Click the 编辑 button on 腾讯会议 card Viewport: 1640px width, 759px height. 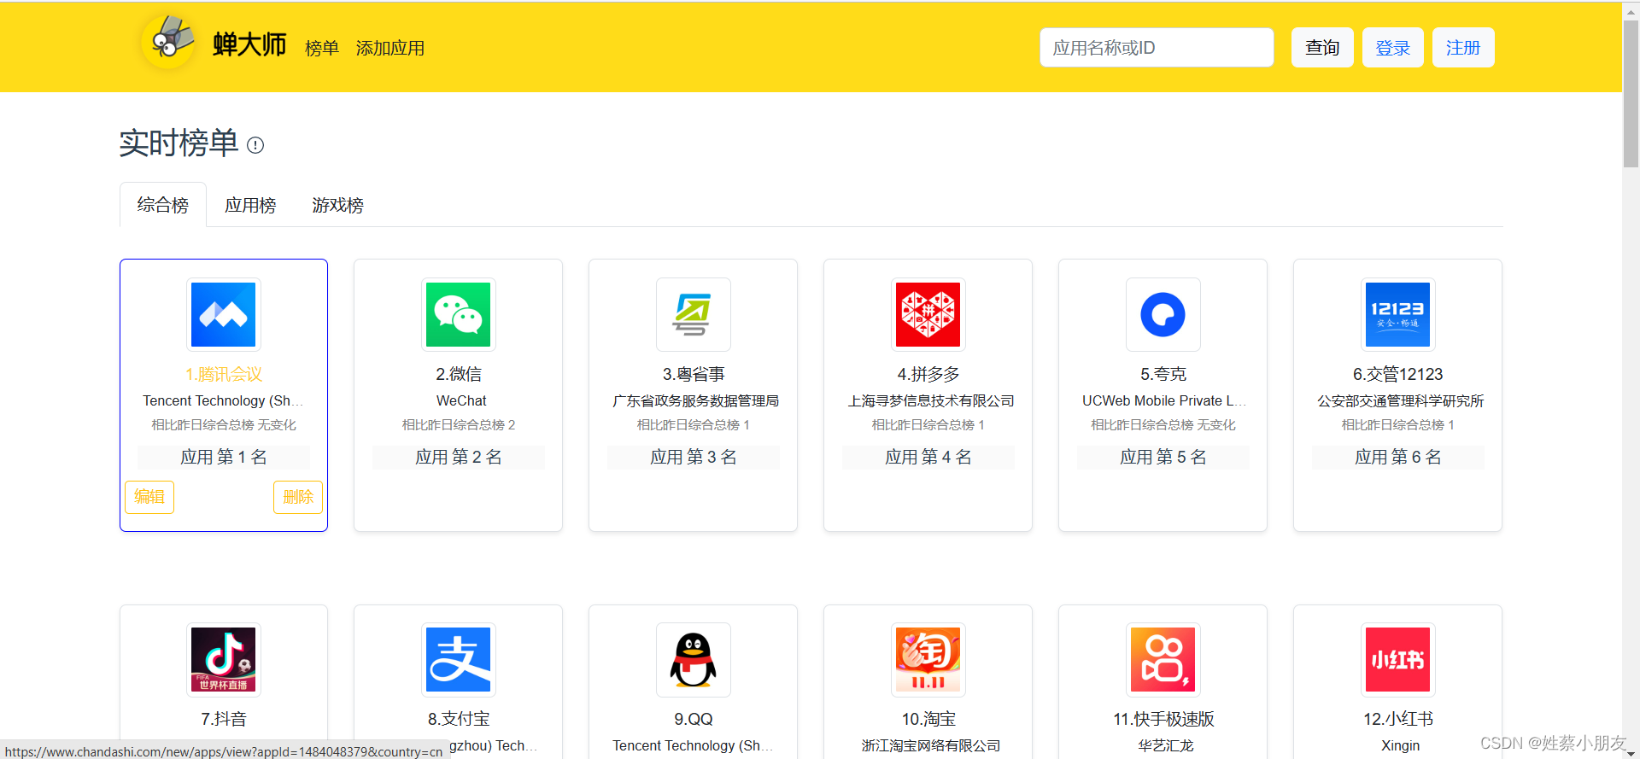pyautogui.click(x=149, y=497)
